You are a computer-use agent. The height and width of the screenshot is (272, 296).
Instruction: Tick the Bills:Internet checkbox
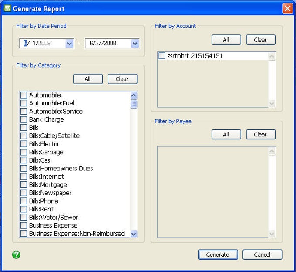click(24, 177)
